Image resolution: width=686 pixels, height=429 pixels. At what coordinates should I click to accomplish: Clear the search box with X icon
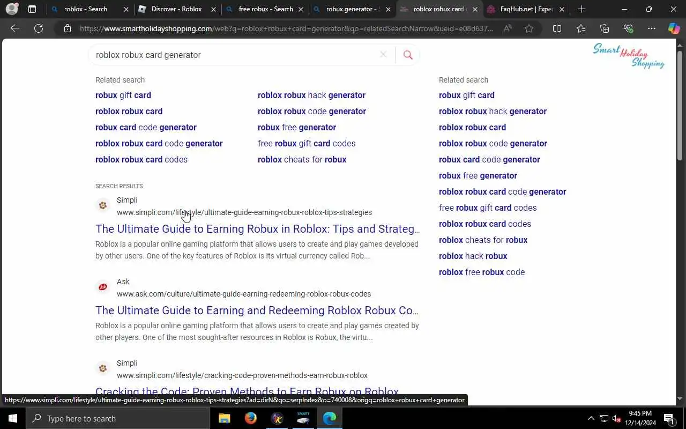pyautogui.click(x=383, y=55)
